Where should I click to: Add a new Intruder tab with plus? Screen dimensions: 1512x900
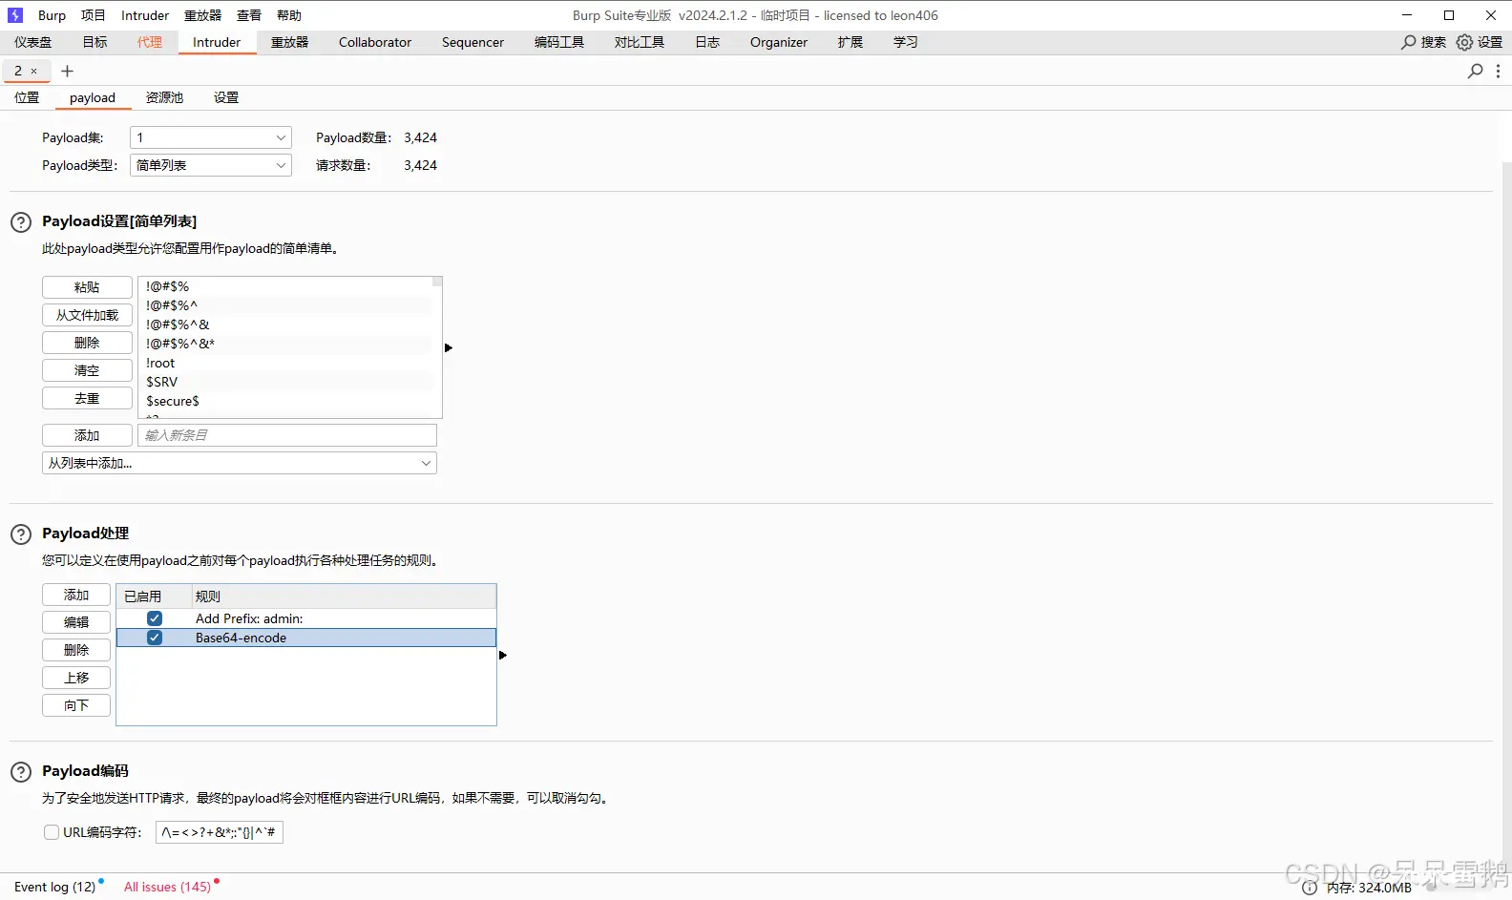point(67,71)
